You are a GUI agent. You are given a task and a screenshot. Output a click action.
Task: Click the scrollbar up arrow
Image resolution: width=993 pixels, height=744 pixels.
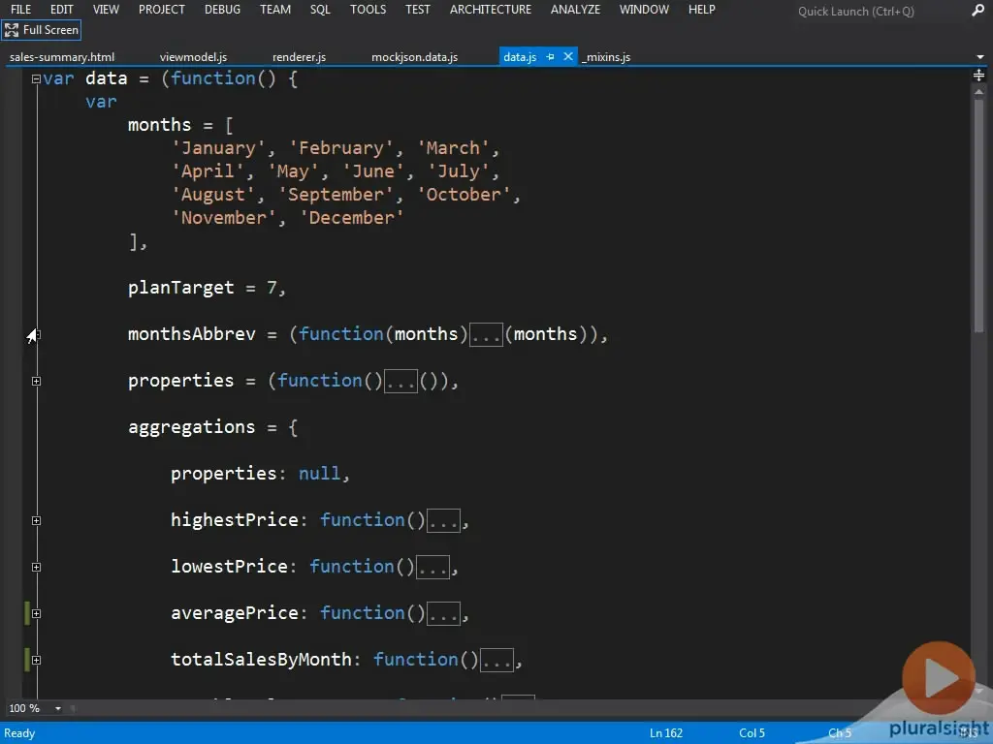point(979,92)
